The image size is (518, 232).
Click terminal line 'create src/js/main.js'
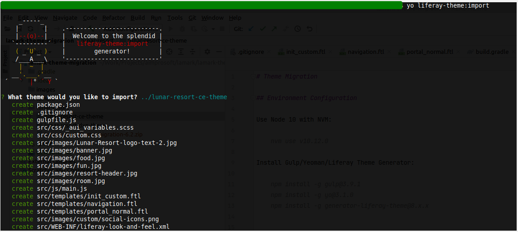[49, 189]
